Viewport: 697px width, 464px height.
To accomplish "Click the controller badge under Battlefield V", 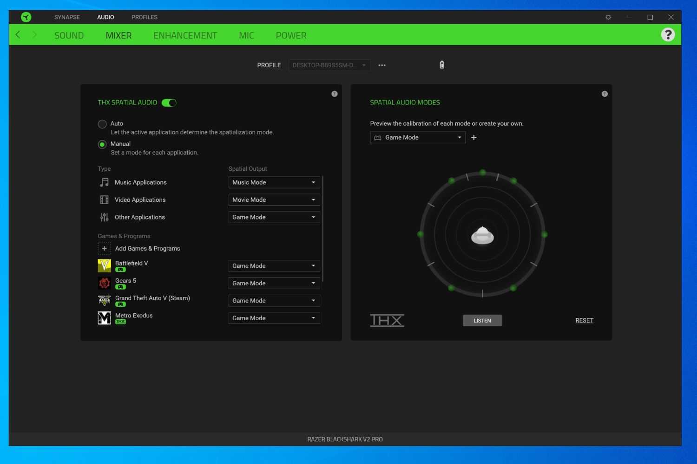I will click(x=121, y=270).
